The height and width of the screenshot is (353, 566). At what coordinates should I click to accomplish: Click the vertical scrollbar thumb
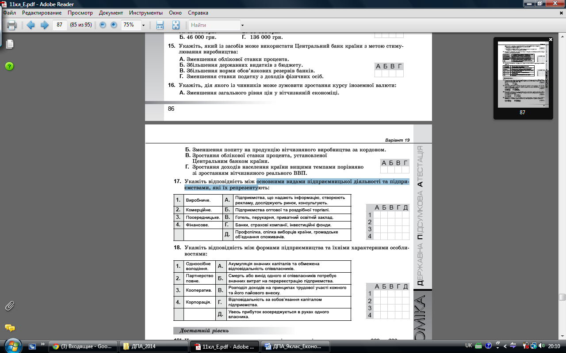pyautogui.click(x=562, y=297)
